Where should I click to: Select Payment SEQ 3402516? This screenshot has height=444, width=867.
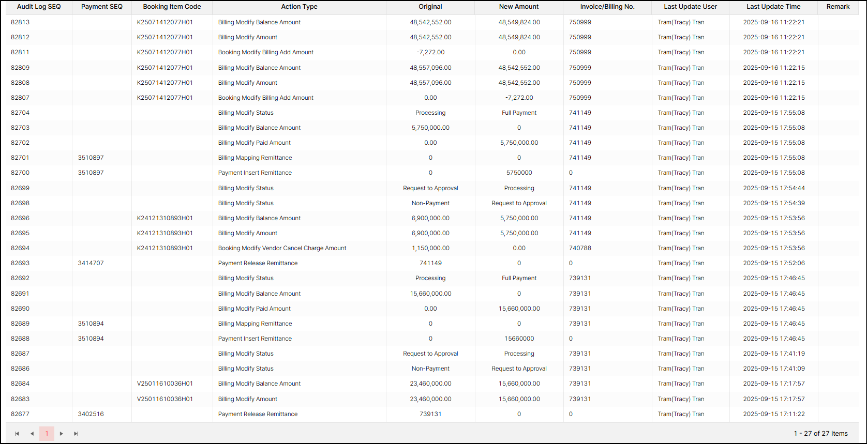[x=91, y=414]
